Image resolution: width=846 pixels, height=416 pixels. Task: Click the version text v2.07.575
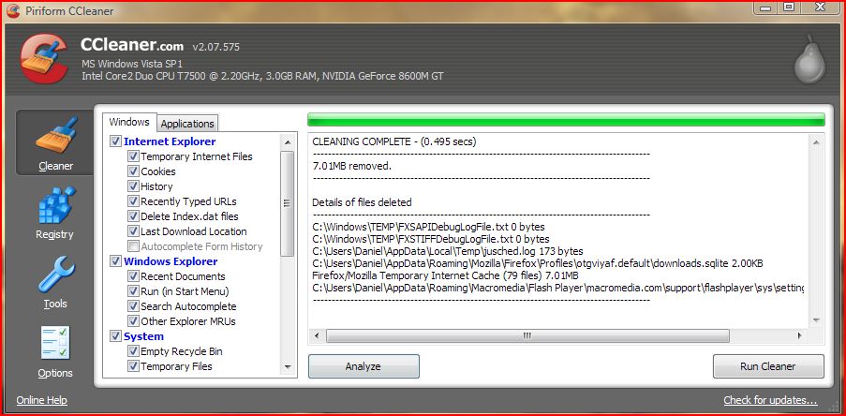point(215,47)
